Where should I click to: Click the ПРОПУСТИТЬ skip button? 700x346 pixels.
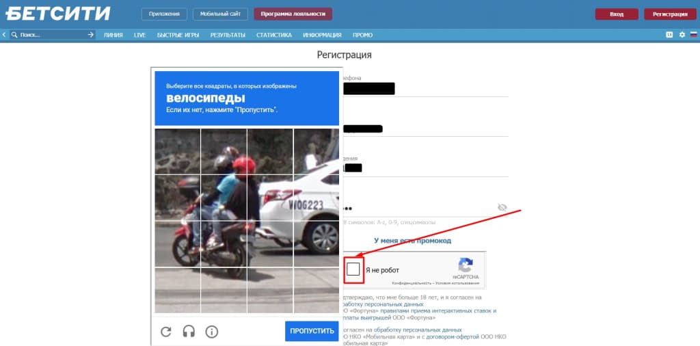tap(312, 331)
